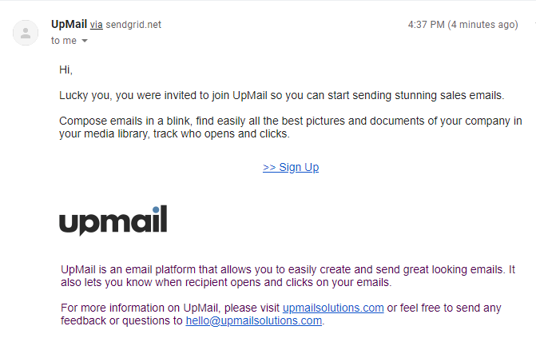Click the upmail logo image

[113, 221]
